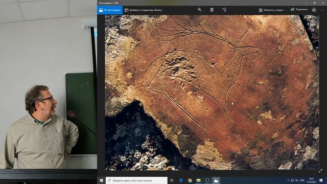This screenshot has height=184, width=327.
Task: Print photo using printer icon
Action: (x=314, y=10)
